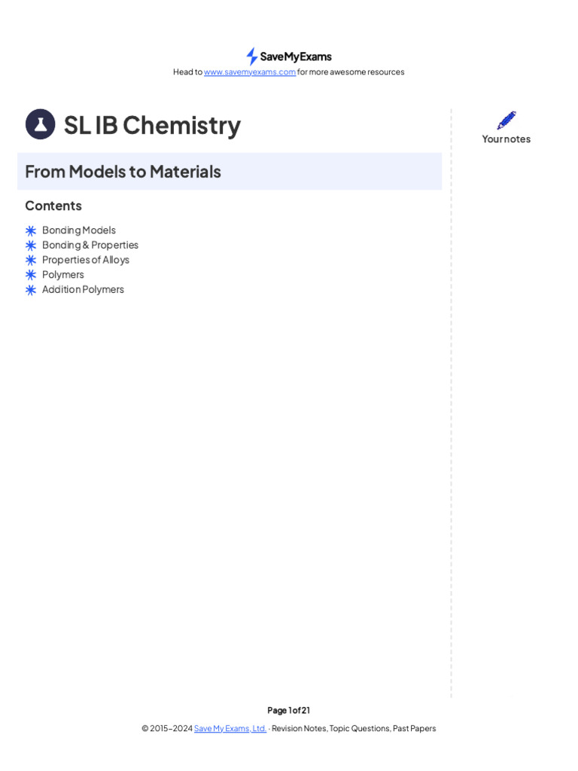Select the Properties of Alloys contents entry

click(86, 260)
